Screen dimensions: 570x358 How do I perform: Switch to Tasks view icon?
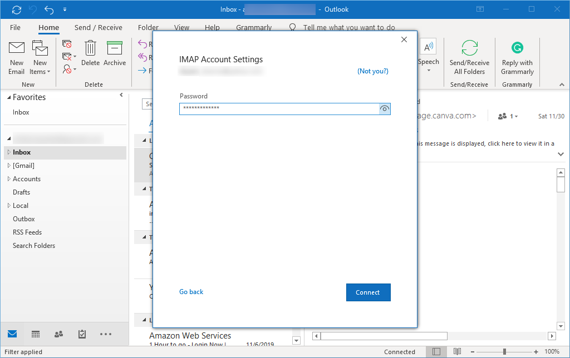point(82,334)
